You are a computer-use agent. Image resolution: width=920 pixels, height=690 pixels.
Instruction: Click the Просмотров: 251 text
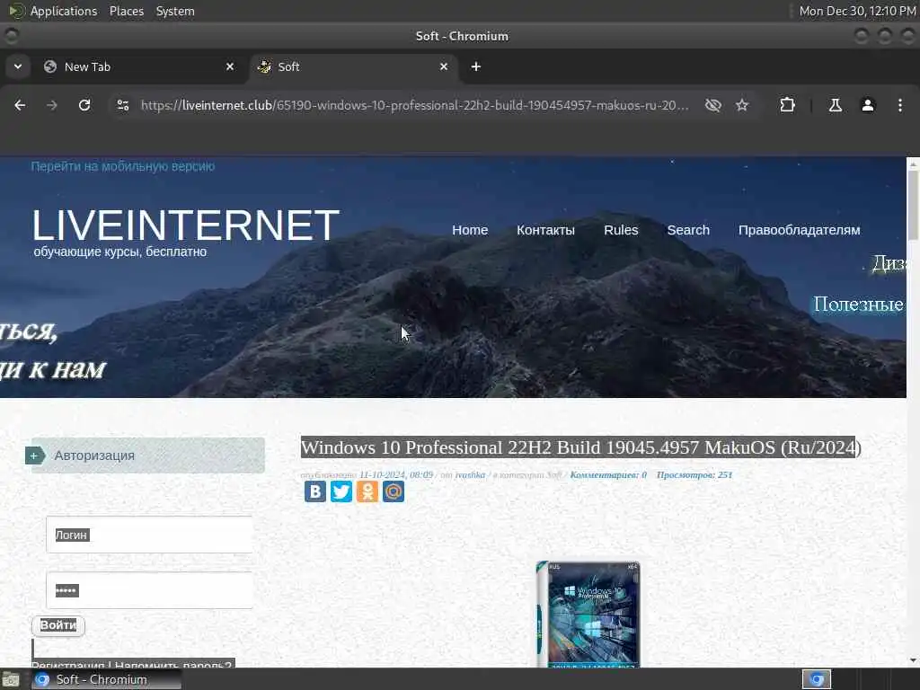[694, 474]
